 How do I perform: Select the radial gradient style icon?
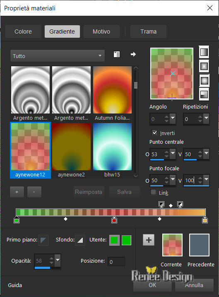(204, 94)
